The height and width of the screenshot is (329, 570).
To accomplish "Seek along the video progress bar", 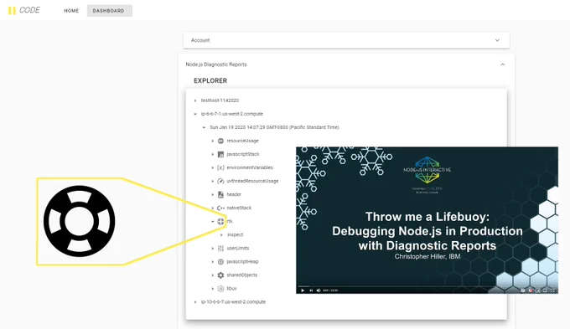I will [x=427, y=286].
